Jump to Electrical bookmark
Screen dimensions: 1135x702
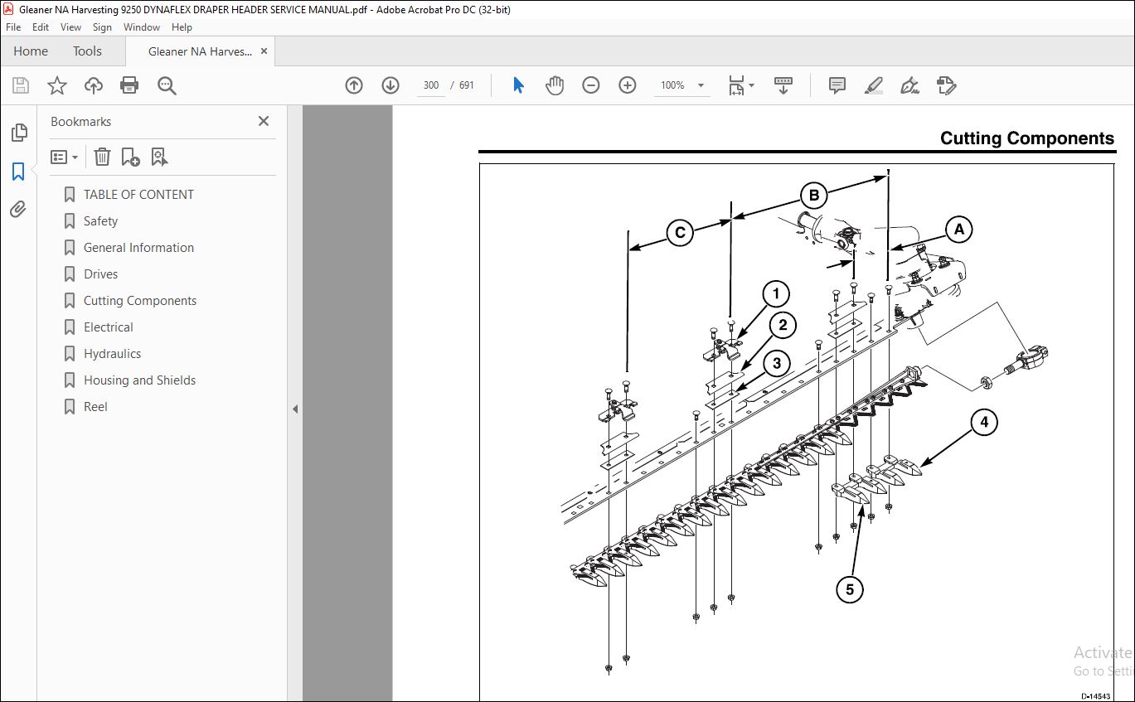(x=108, y=327)
